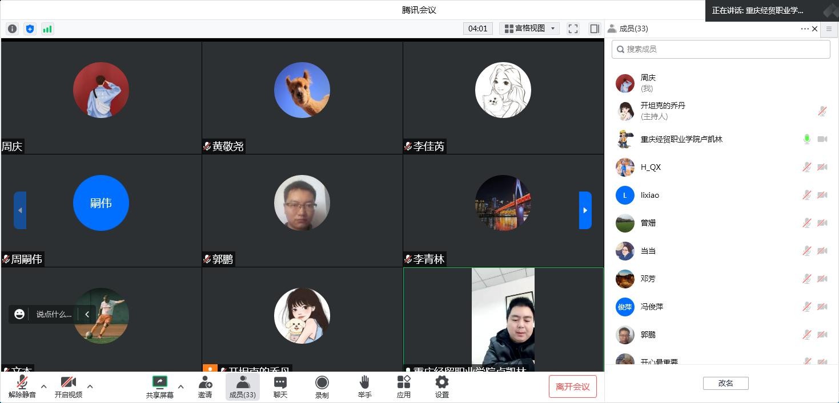Open the 设置 settings gear
The height and width of the screenshot is (403, 839).
441,386
